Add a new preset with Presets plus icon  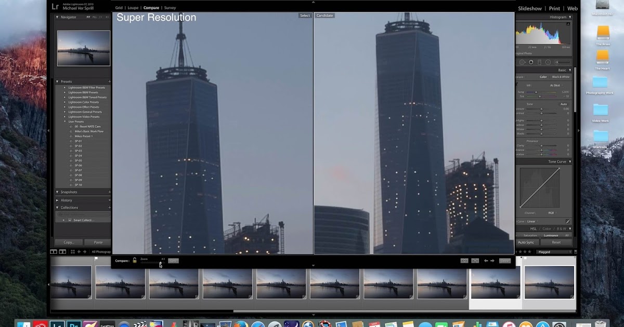point(109,81)
